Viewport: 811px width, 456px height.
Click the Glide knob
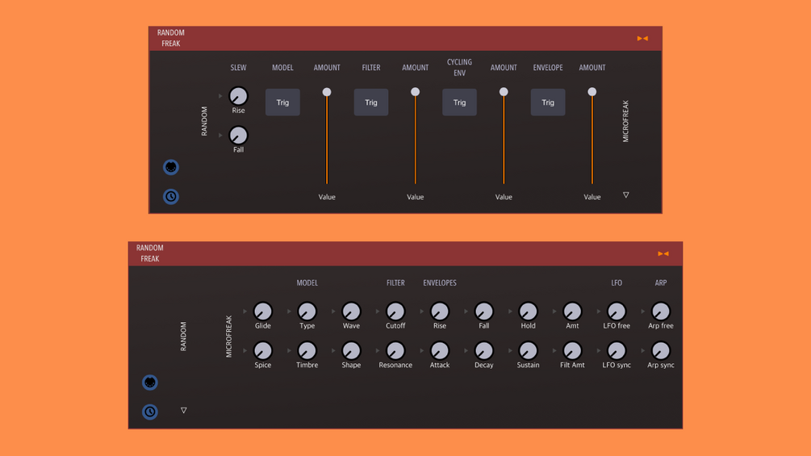263,312
